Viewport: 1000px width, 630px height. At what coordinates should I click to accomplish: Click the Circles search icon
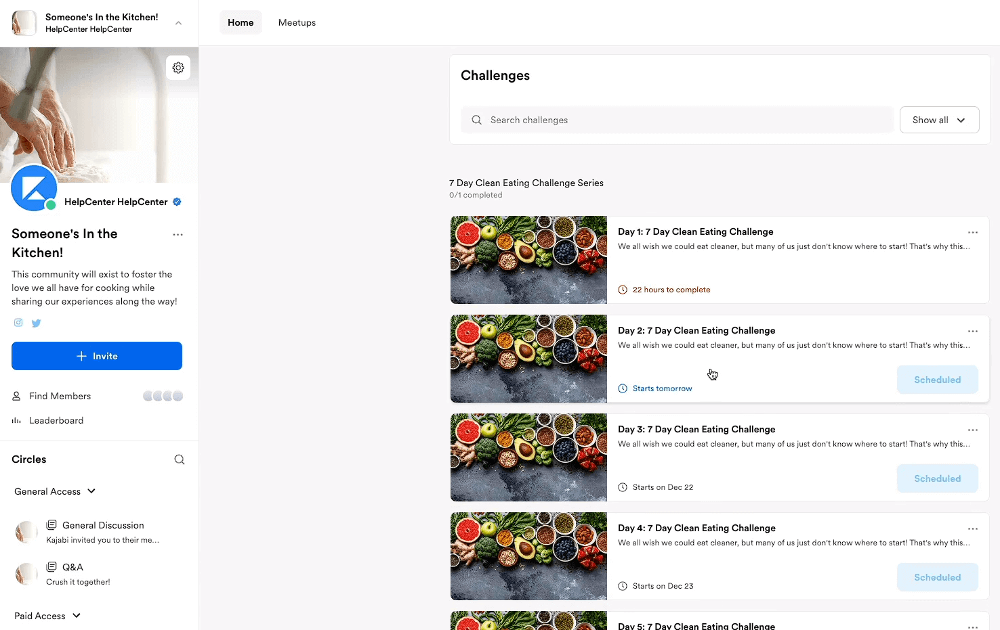coord(179,459)
